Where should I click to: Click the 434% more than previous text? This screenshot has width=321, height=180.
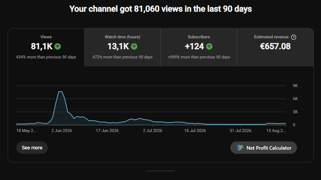point(46,57)
